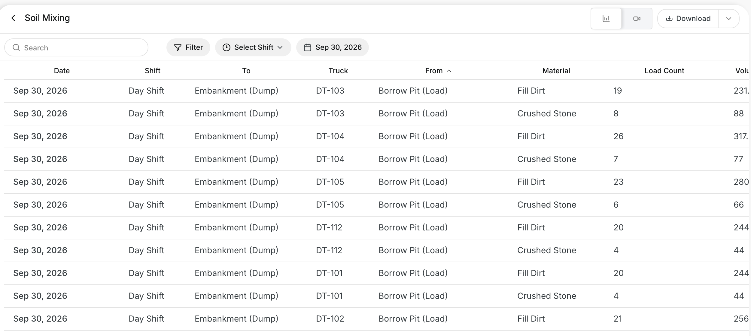The height and width of the screenshot is (336, 751).
Task: Focus the Search input field
Action: pyautogui.click(x=76, y=47)
